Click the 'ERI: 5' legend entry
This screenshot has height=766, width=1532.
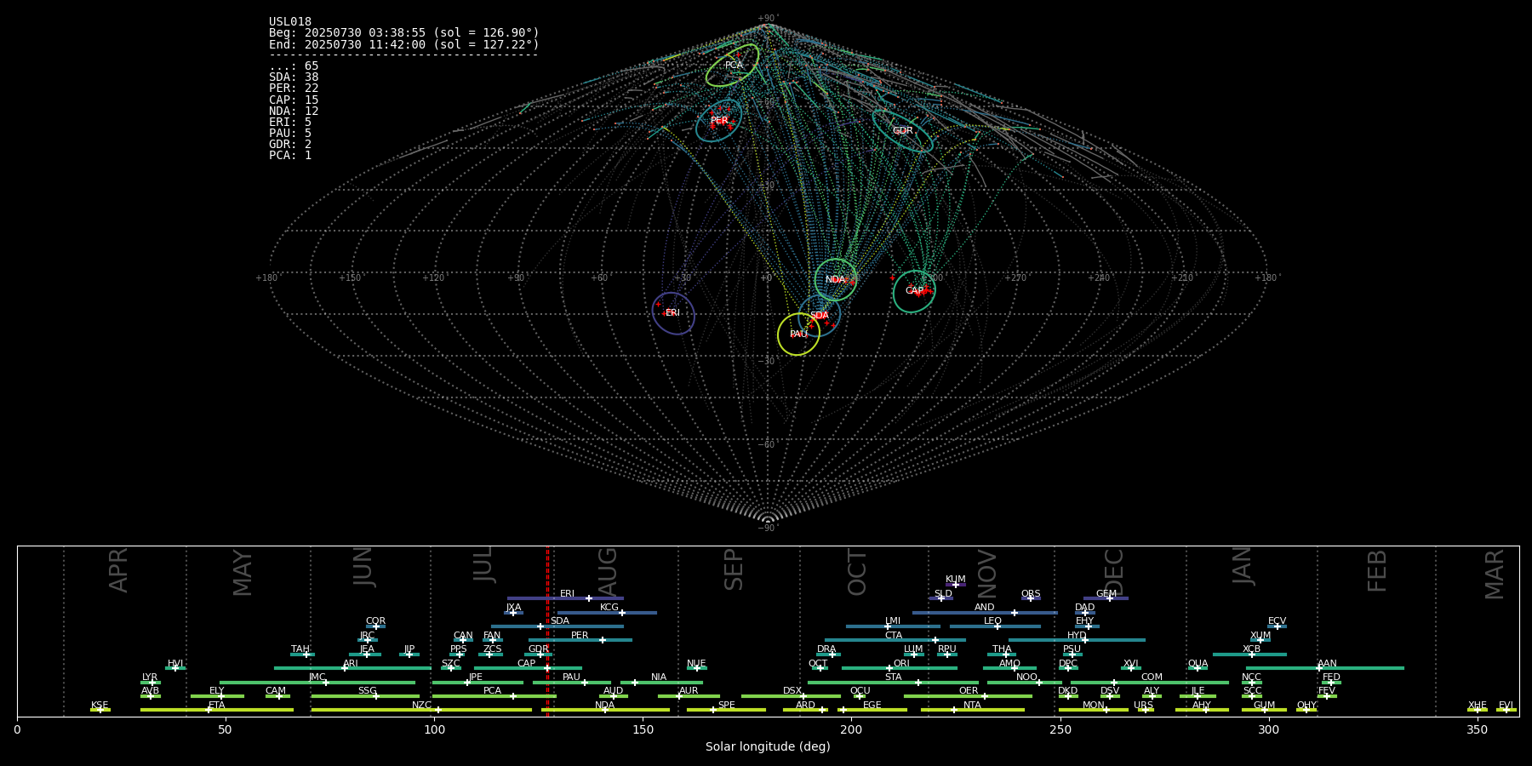click(x=290, y=123)
